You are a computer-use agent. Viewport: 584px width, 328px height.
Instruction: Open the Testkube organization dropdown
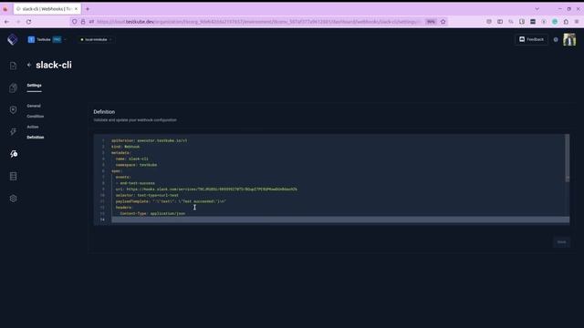tap(47, 39)
